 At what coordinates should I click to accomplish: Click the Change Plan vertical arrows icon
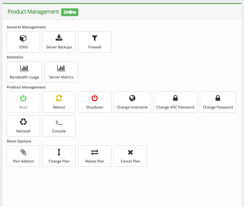coord(59,152)
